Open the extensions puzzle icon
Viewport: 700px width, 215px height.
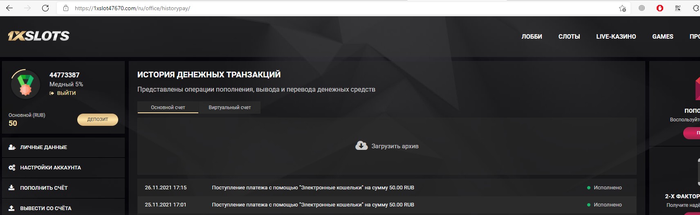(696, 8)
